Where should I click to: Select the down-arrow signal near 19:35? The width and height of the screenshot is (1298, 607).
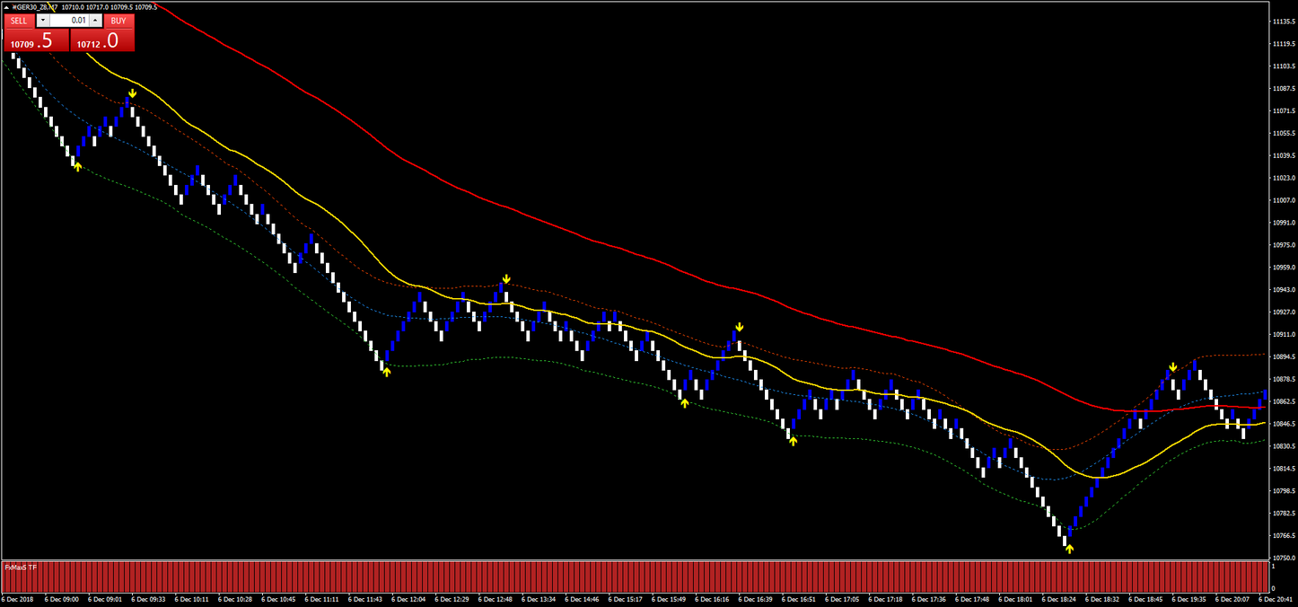(1172, 365)
